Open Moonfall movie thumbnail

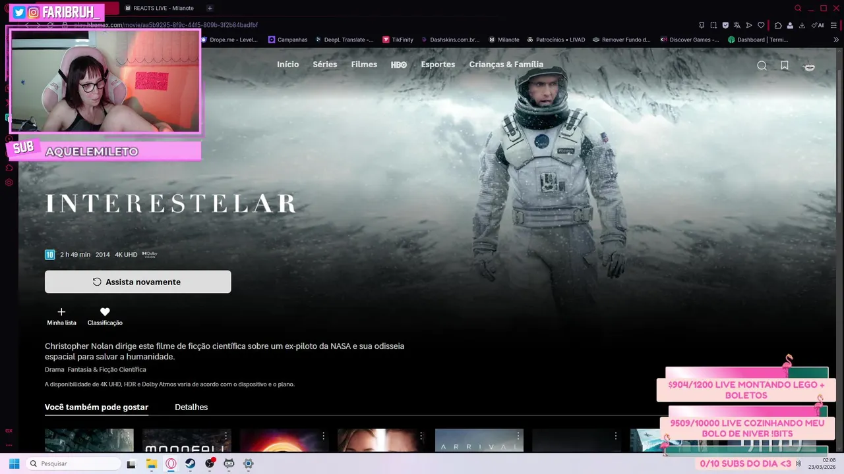pos(187,440)
